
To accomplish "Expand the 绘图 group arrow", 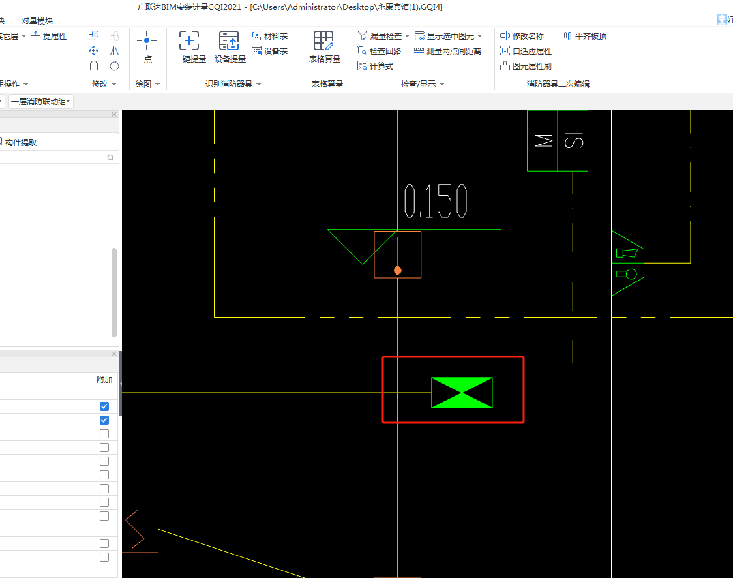I will tap(158, 84).
